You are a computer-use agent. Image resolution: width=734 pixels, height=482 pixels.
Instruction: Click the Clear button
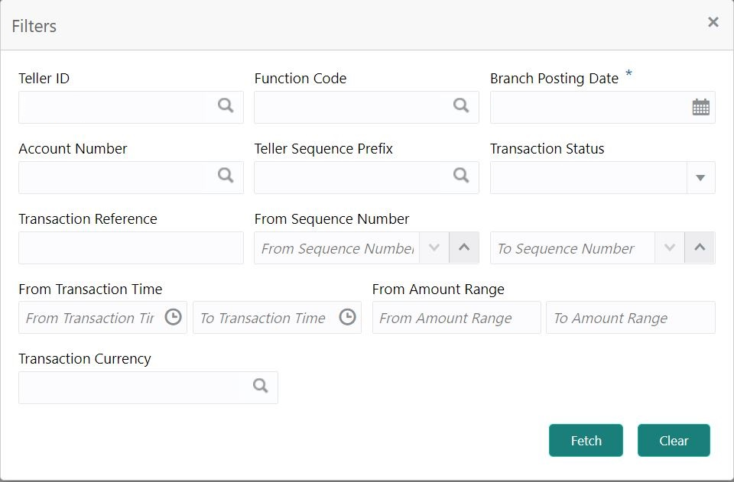[x=674, y=441]
